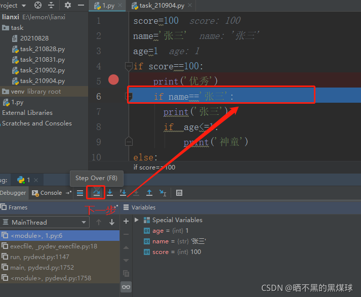The height and width of the screenshot is (297, 361).
Task: Open the Evaluate Expression calculator
Action: 179,193
